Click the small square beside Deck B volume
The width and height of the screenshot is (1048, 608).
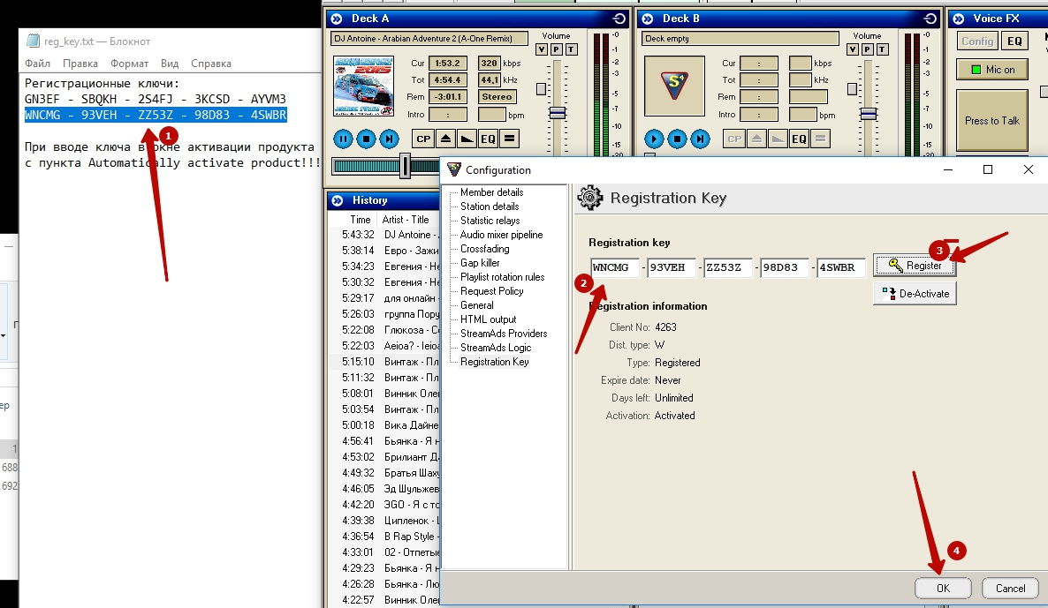[x=852, y=89]
